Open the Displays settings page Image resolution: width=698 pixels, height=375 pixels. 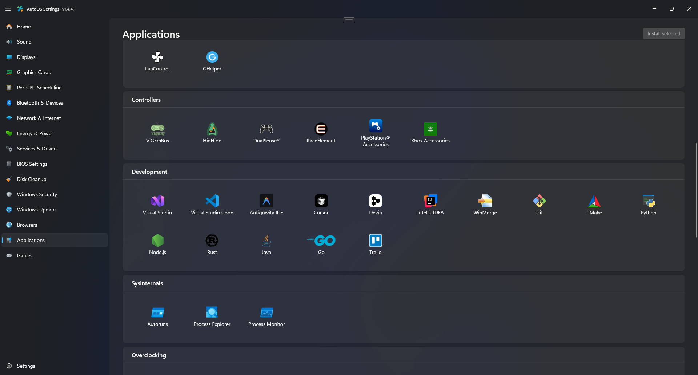(55, 57)
